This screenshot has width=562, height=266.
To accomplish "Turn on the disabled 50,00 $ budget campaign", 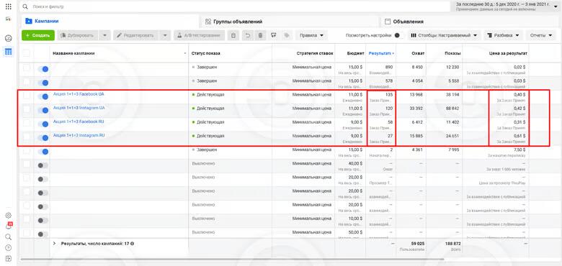I will (43, 234).
